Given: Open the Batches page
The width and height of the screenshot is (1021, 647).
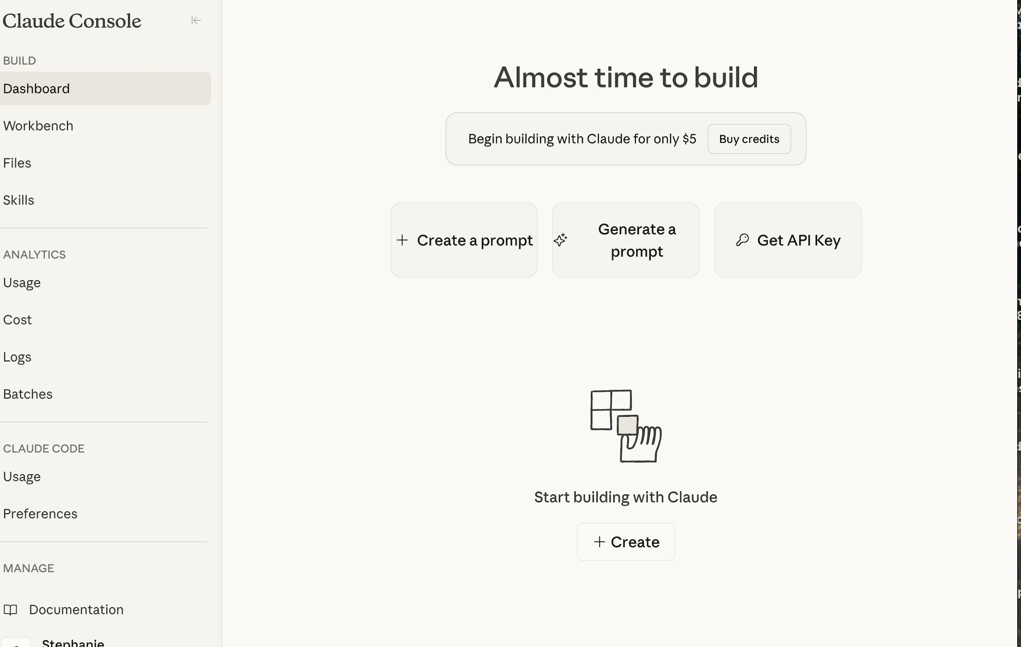Looking at the screenshot, I should 28,394.
